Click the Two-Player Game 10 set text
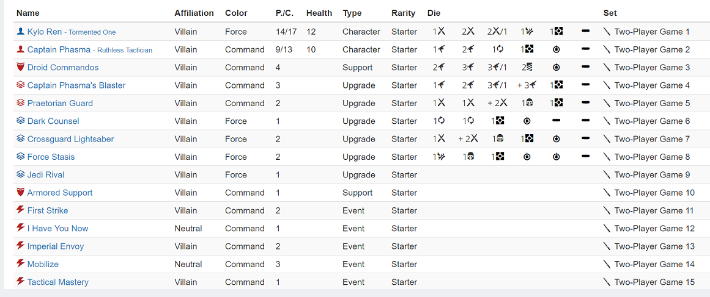 (654, 193)
